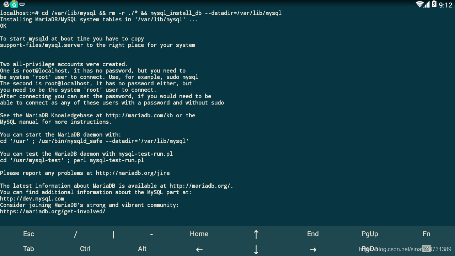The image size is (455, 256).
Task: Tap 'support-files/mysql.server' text
Action: [42, 45]
